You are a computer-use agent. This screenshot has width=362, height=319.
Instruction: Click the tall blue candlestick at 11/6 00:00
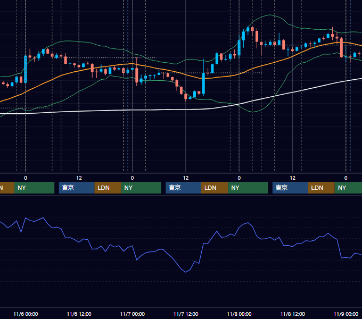click(x=26, y=69)
